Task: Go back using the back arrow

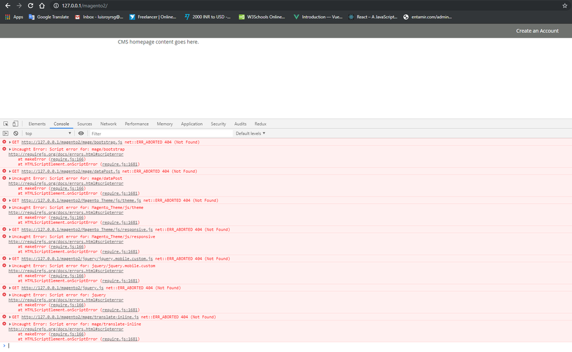Action: [x=7, y=5]
